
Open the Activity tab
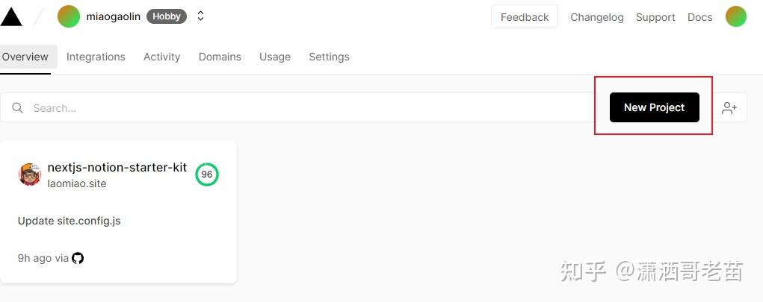(x=161, y=57)
